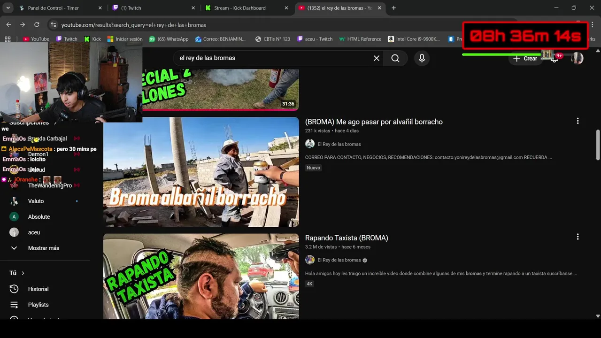This screenshot has height=338, width=601.
Task: Click the address bar URL
Action: 133,25
